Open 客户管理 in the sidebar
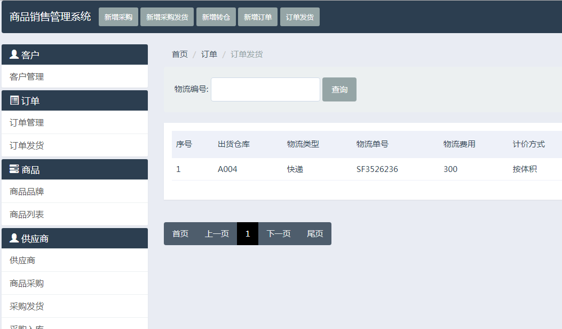This screenshot has width=562, height=329. [27, 77]
